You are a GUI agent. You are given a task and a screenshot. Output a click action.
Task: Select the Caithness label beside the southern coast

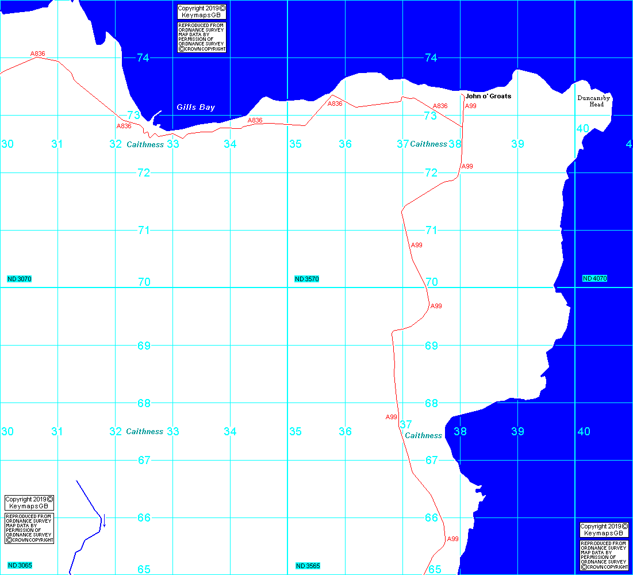[424, 436]
